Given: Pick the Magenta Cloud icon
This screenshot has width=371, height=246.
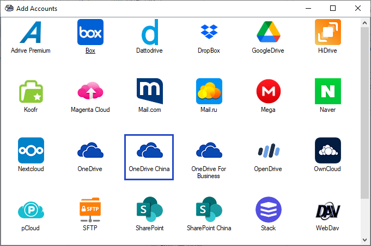Looking at the screenshot, I should [90, 91].
